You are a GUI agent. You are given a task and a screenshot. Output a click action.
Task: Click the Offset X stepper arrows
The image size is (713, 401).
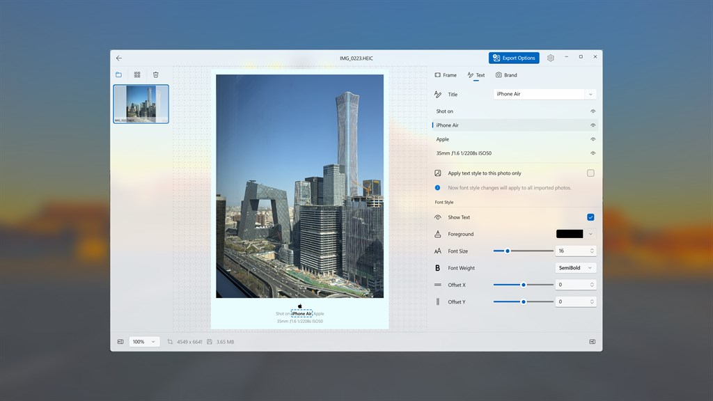tap(592, 285)
